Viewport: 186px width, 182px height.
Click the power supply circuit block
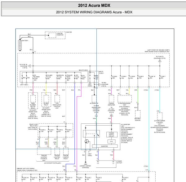[x=112, y=135]
